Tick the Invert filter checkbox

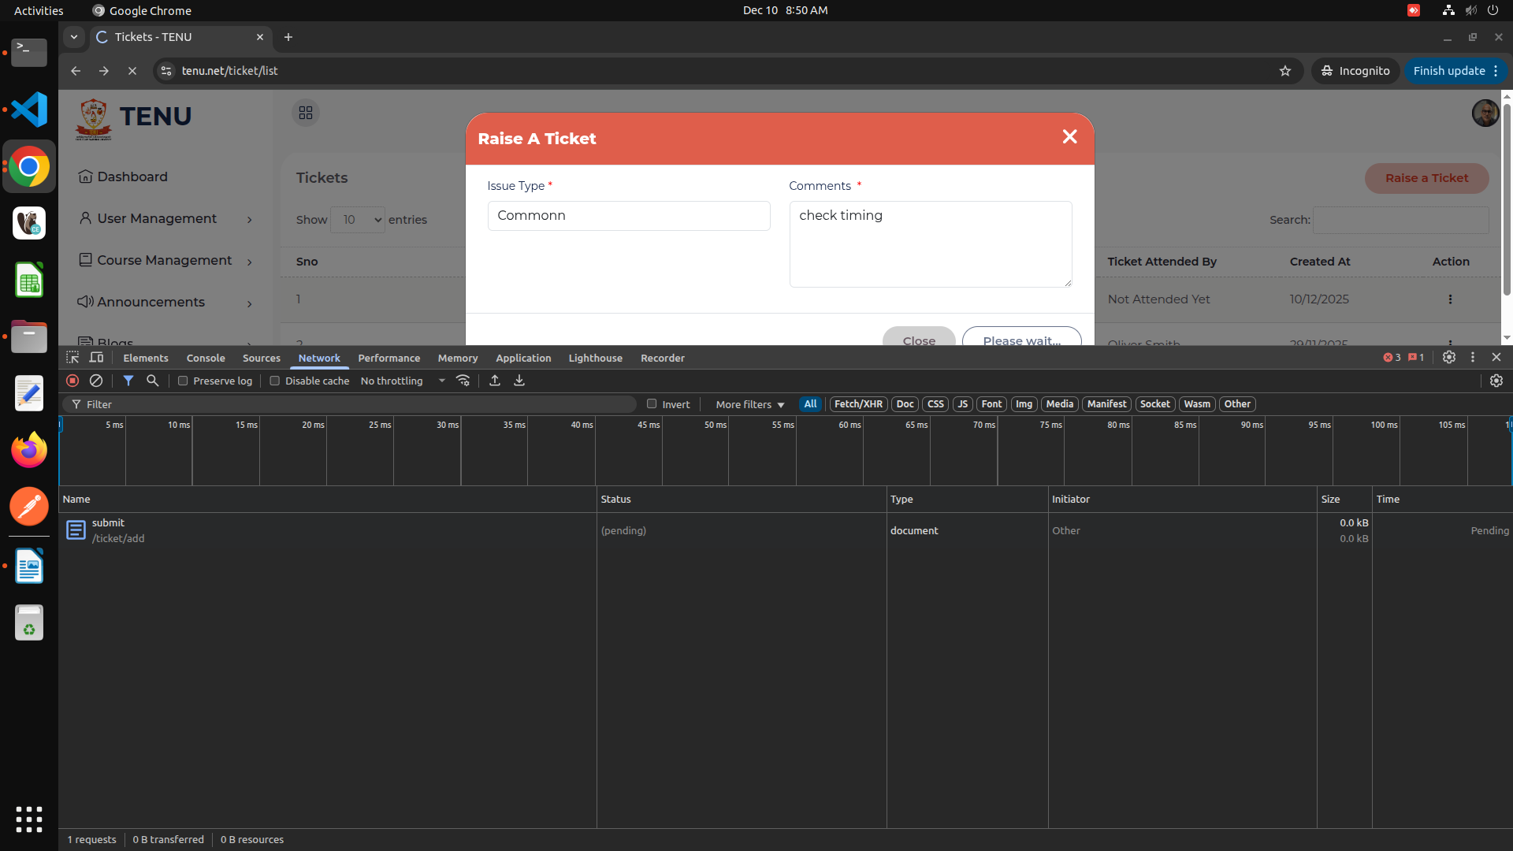(x=652, y=404)
